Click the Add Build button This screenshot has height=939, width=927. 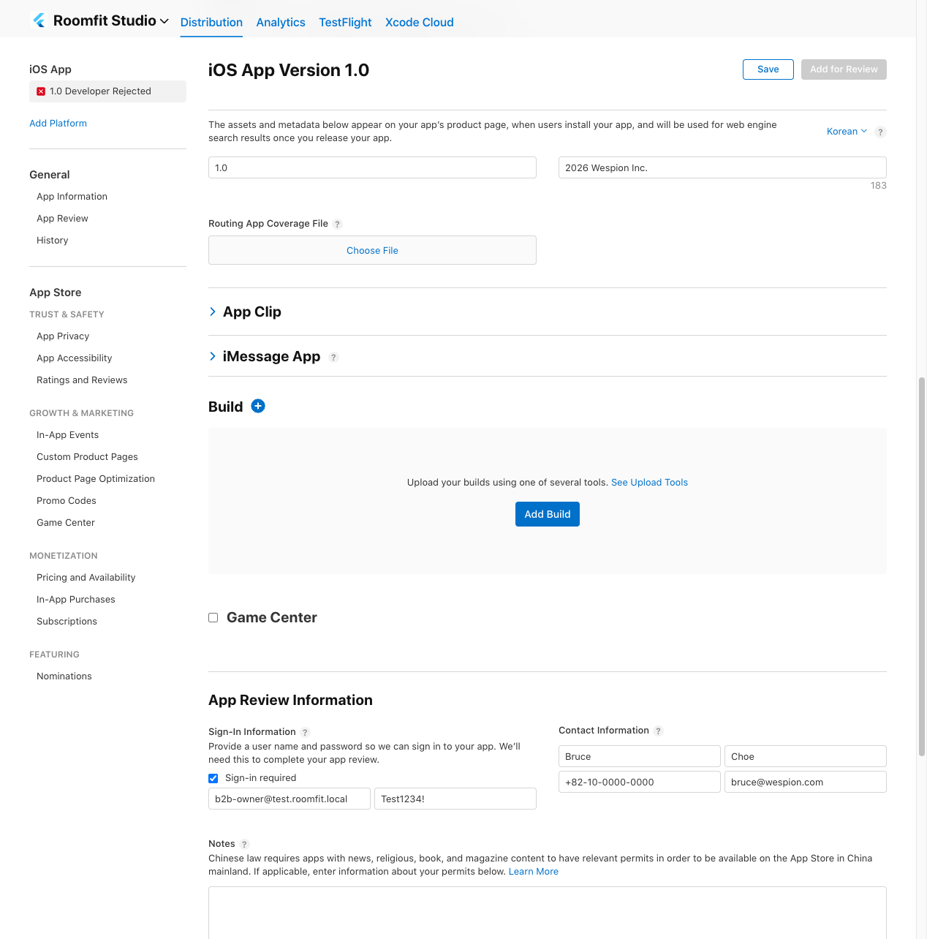click(x=547, y=514)
